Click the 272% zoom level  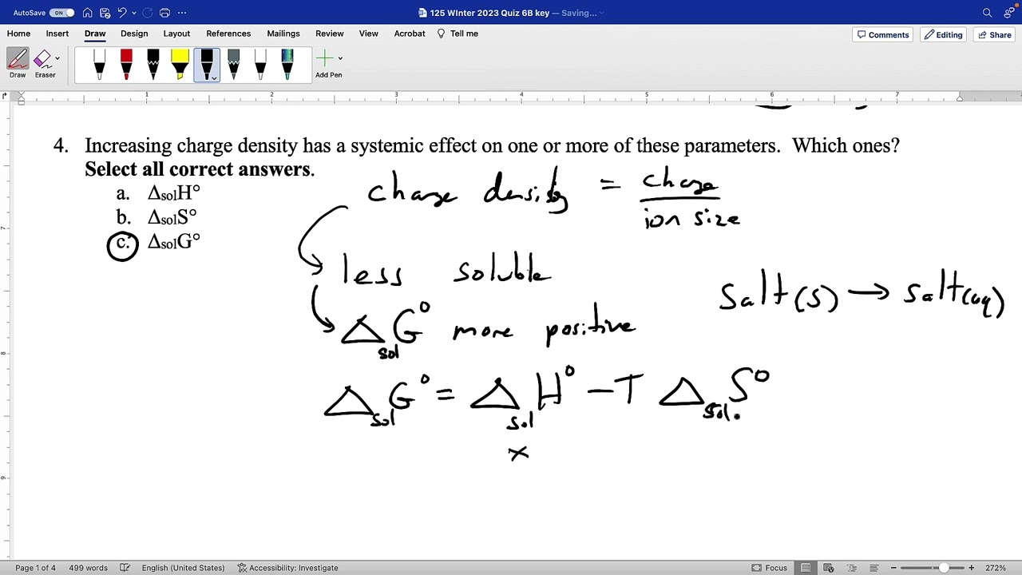pyautogui.click(x=996, y=568)
